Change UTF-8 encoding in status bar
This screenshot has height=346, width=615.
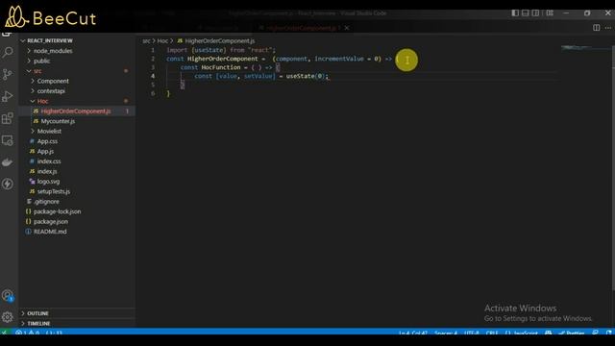[x=472, y=334]
